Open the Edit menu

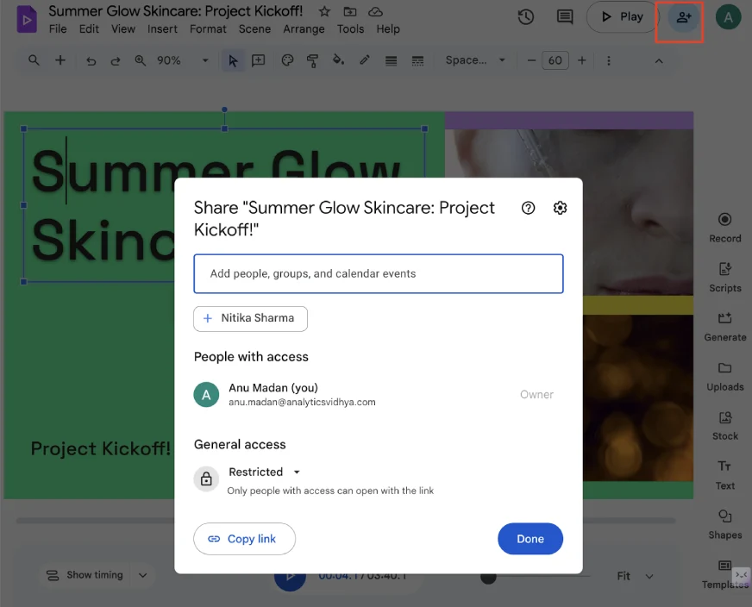click(x=89, y=29)
